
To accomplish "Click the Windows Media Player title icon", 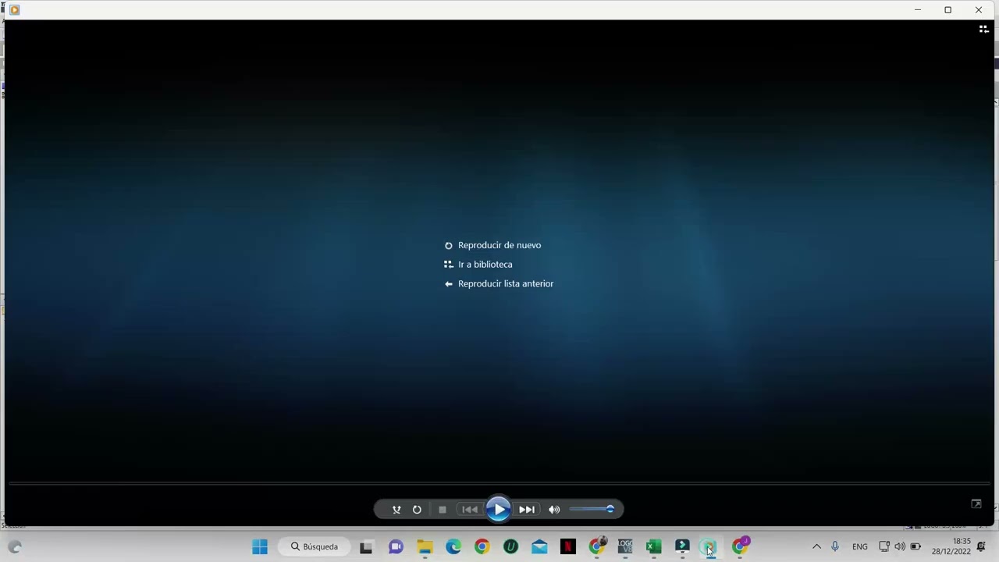I will (x=14, y=10).
